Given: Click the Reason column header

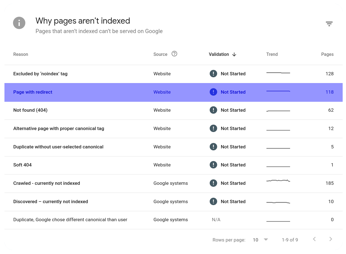Looking at the screenshot, I should coord(21,54).
